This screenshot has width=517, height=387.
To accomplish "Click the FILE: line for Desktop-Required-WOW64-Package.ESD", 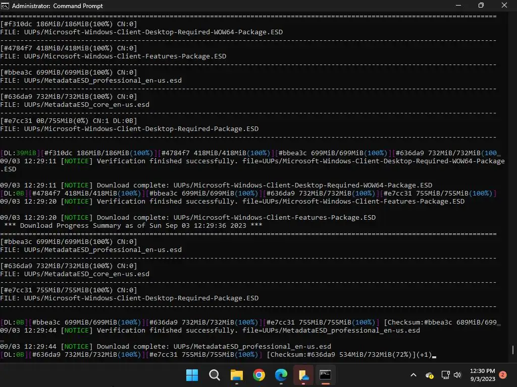I will [x=141, y=32].
